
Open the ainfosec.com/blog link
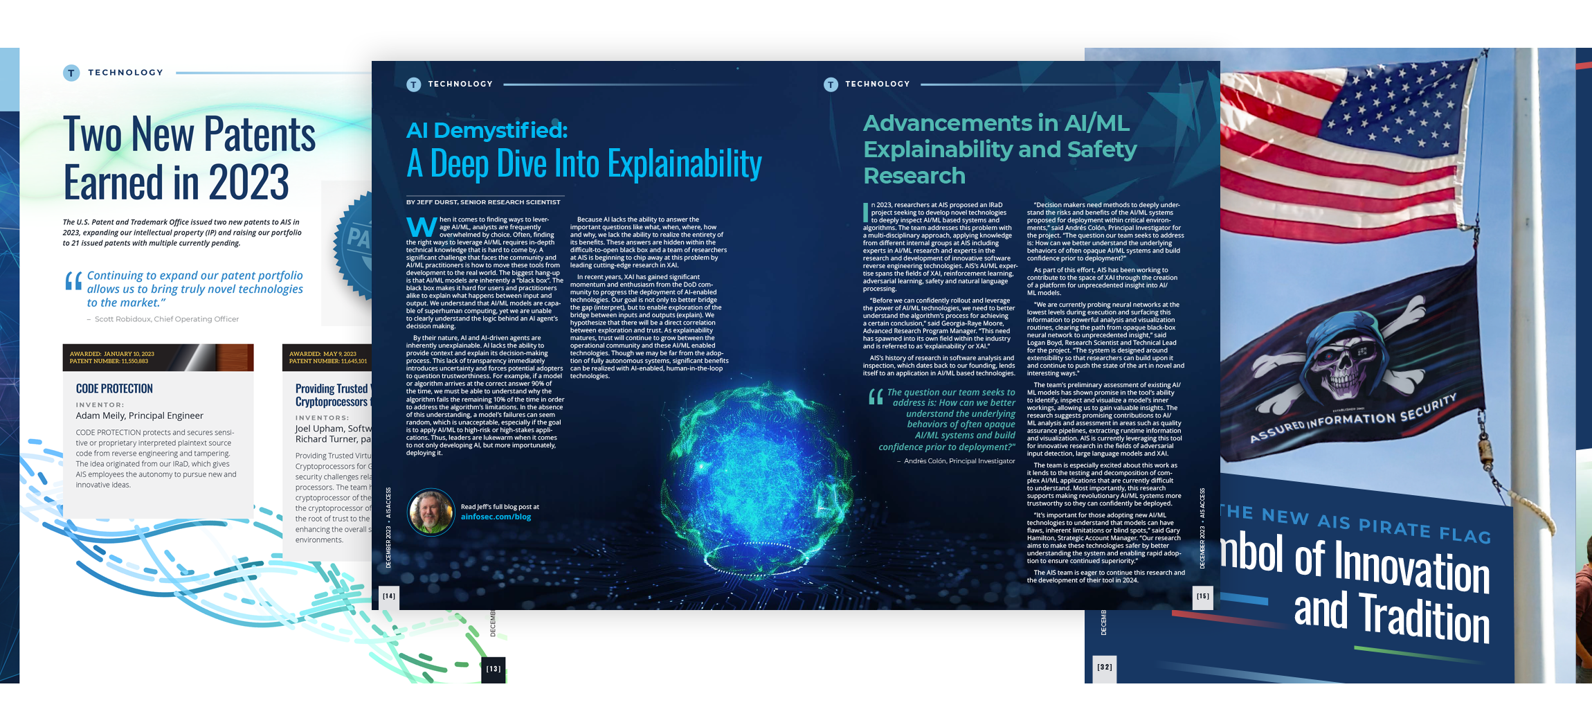click(496, 517)
